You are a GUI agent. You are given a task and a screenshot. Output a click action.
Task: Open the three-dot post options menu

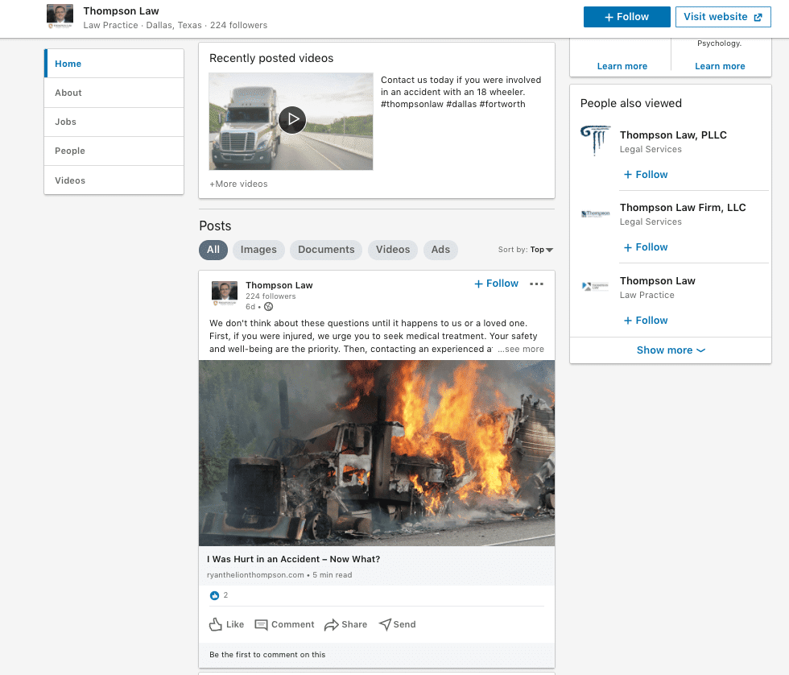[x=536, y=284]
